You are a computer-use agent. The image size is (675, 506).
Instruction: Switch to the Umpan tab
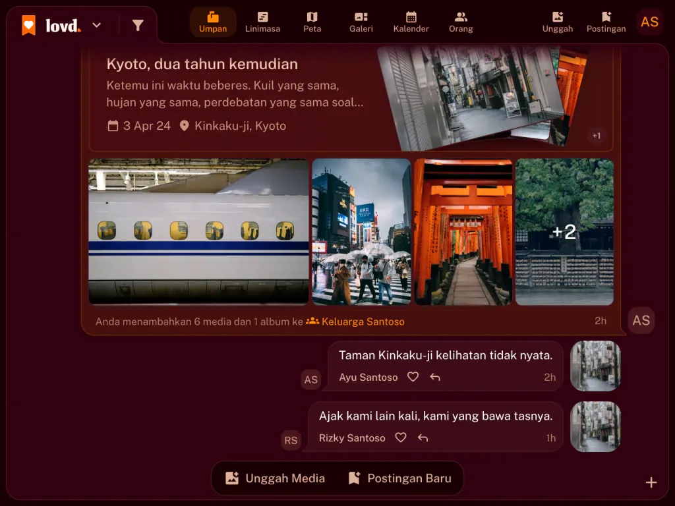213,22
